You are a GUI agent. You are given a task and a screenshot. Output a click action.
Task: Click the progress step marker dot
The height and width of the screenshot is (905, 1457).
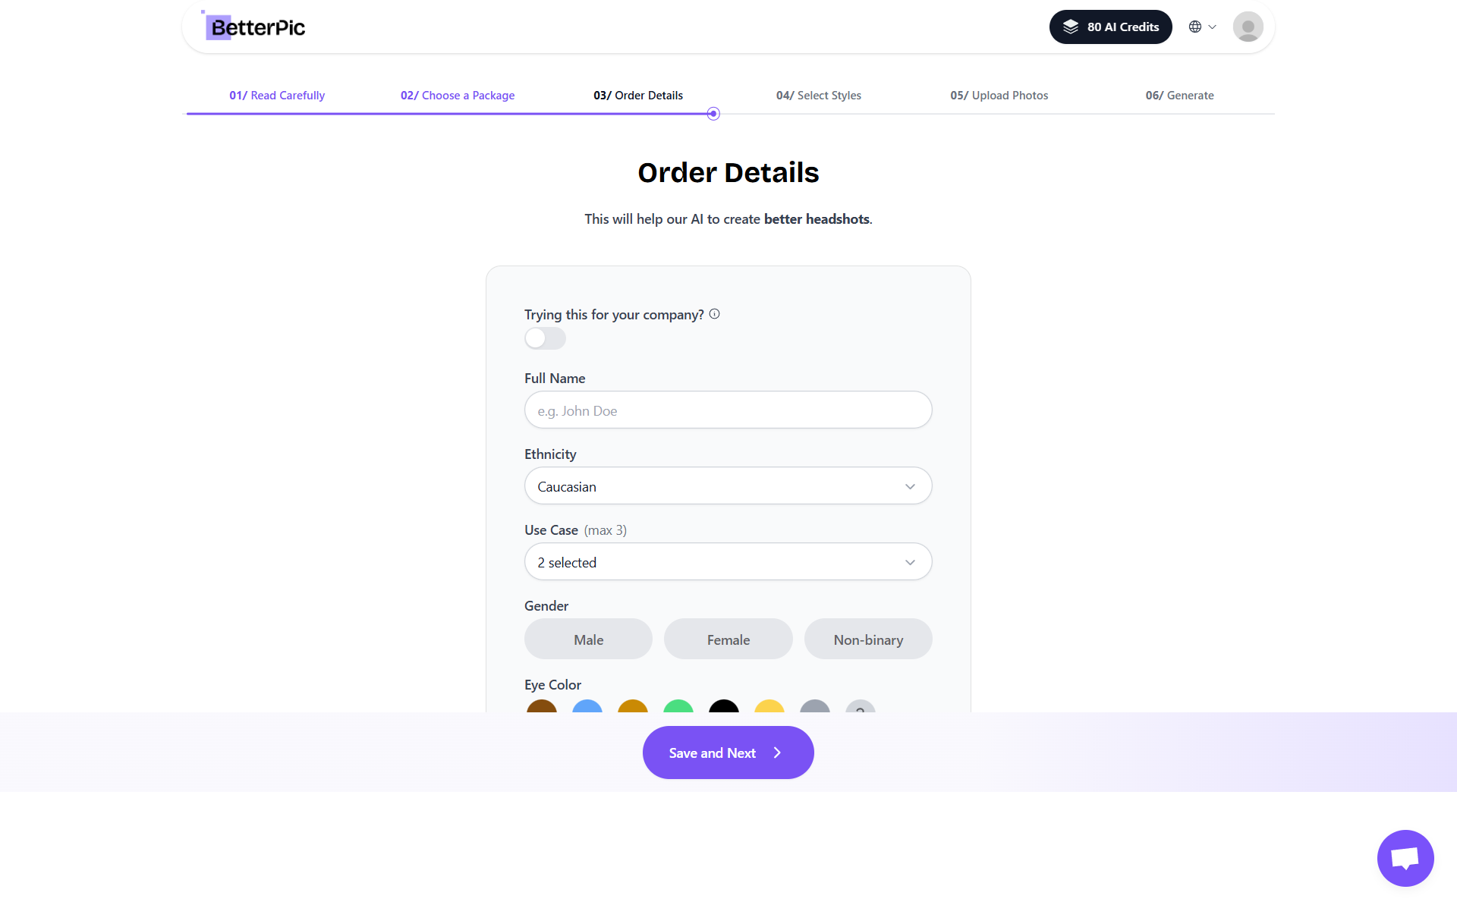click(713, 114)
